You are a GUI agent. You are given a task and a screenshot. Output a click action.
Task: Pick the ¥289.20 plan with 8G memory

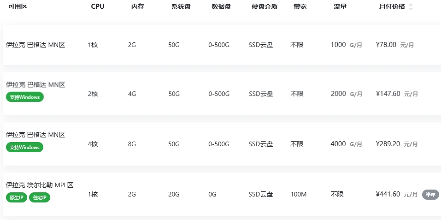click(x=388, y=144)
